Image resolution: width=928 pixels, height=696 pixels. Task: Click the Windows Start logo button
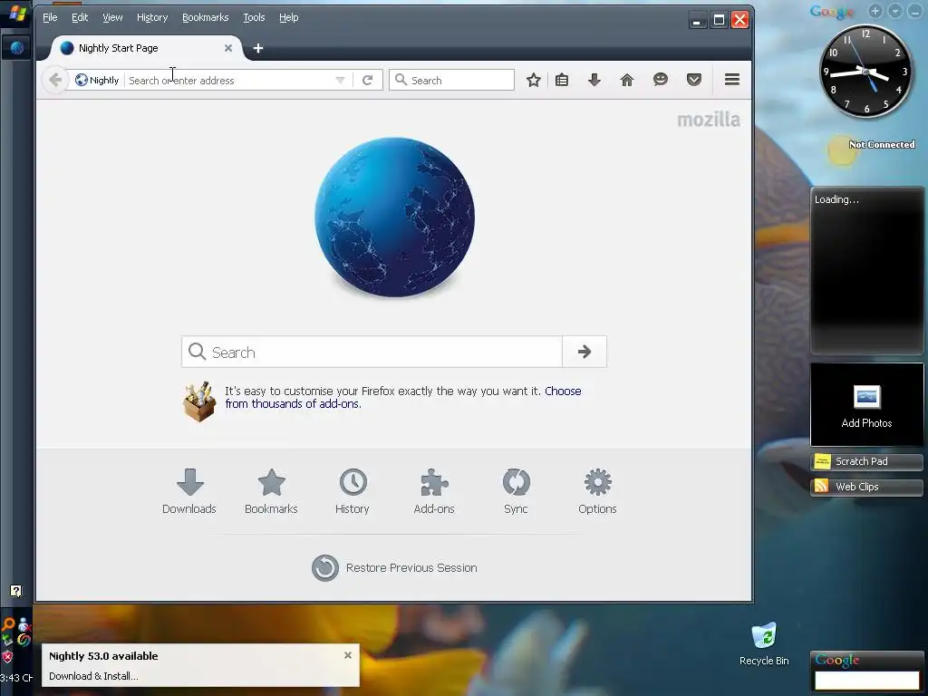point(16,13)
